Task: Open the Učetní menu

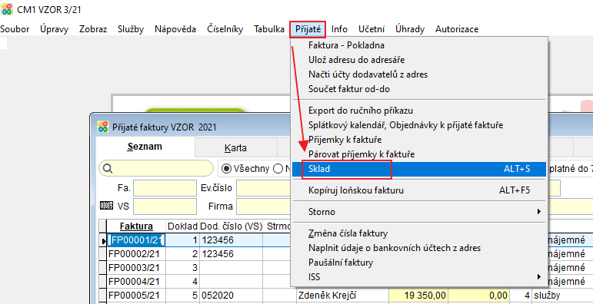Action: click(x=371, y=29)
